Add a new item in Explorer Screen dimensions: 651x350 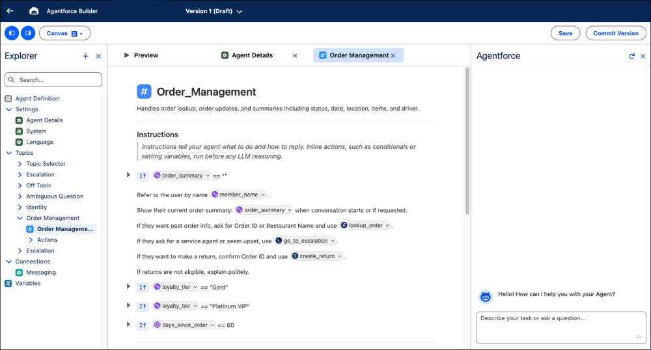click(85, 56)
